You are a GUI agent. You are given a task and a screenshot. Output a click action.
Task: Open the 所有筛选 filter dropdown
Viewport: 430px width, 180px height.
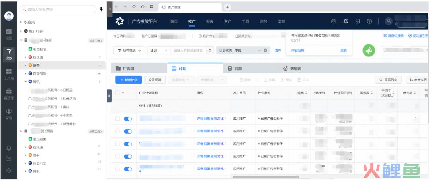pyautogui.click(x=129, y=50)
